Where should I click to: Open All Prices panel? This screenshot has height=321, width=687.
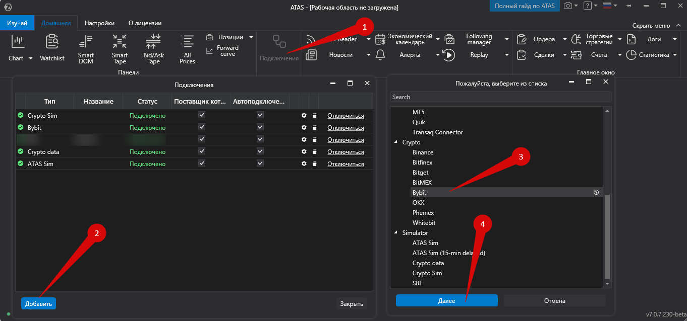(x=187, y=49)
